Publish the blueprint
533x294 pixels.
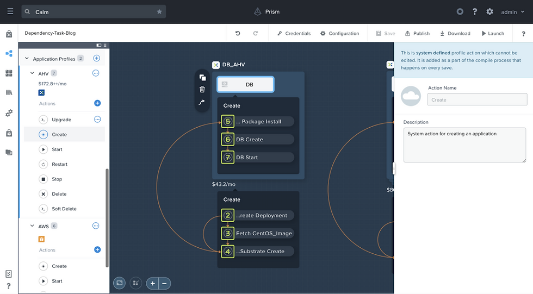pos(417,33)
